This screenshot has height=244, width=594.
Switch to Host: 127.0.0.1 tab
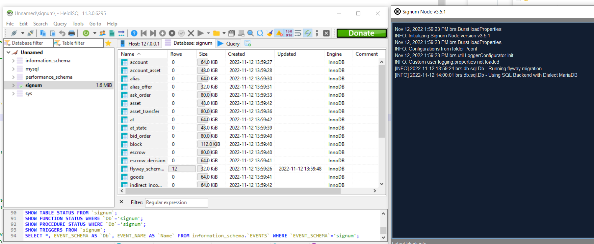point(140,43)
